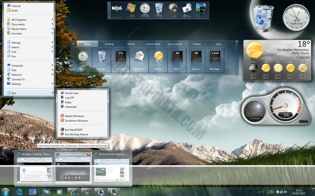Open the large Recycle Bin on the moon
This screenshot has height=196, width=315.
[263, 18]
